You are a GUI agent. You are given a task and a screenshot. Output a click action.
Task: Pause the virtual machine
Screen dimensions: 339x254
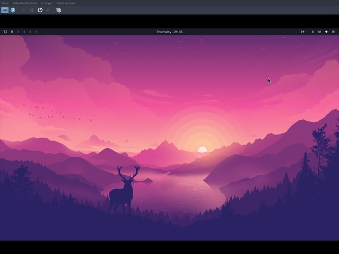(x=32, y=10)
